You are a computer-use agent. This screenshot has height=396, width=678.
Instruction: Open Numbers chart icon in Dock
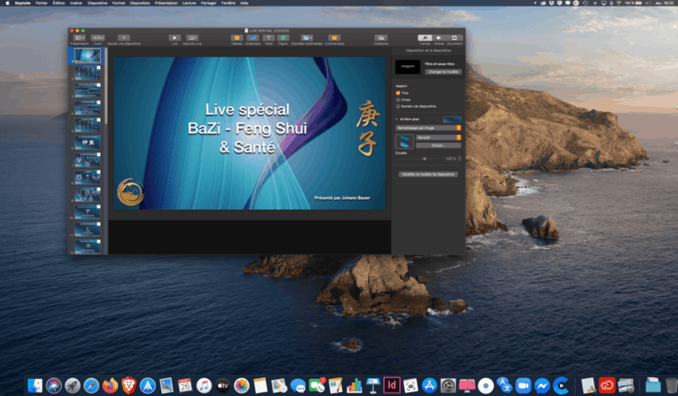pos(354,386)
